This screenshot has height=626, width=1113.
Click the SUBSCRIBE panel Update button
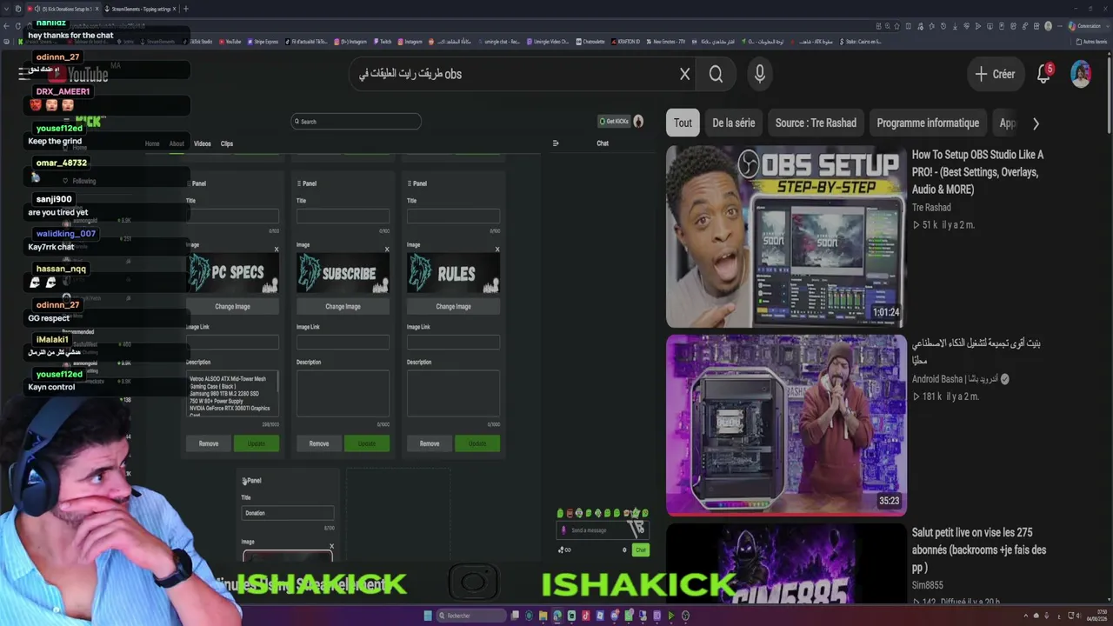pyautogui.click(x=367, y=443)
